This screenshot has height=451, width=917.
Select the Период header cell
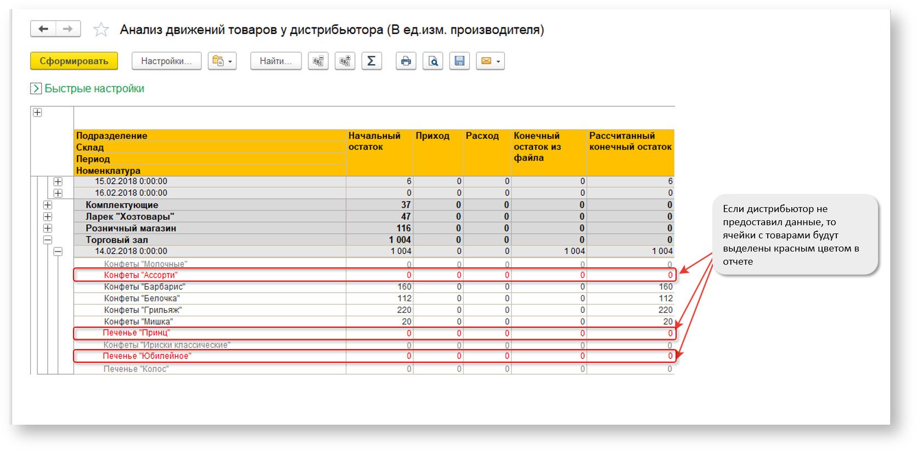pos(210,159)
